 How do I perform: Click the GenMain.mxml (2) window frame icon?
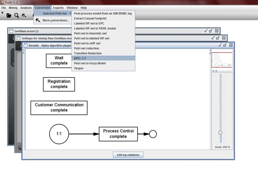pos(11,31)
